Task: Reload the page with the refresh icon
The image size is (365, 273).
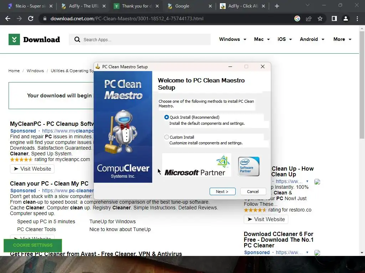Action: tap(31, 18)
